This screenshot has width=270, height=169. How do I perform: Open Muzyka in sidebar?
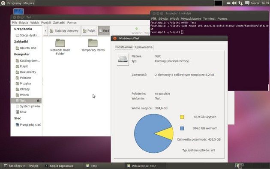[x=23, y=83]
